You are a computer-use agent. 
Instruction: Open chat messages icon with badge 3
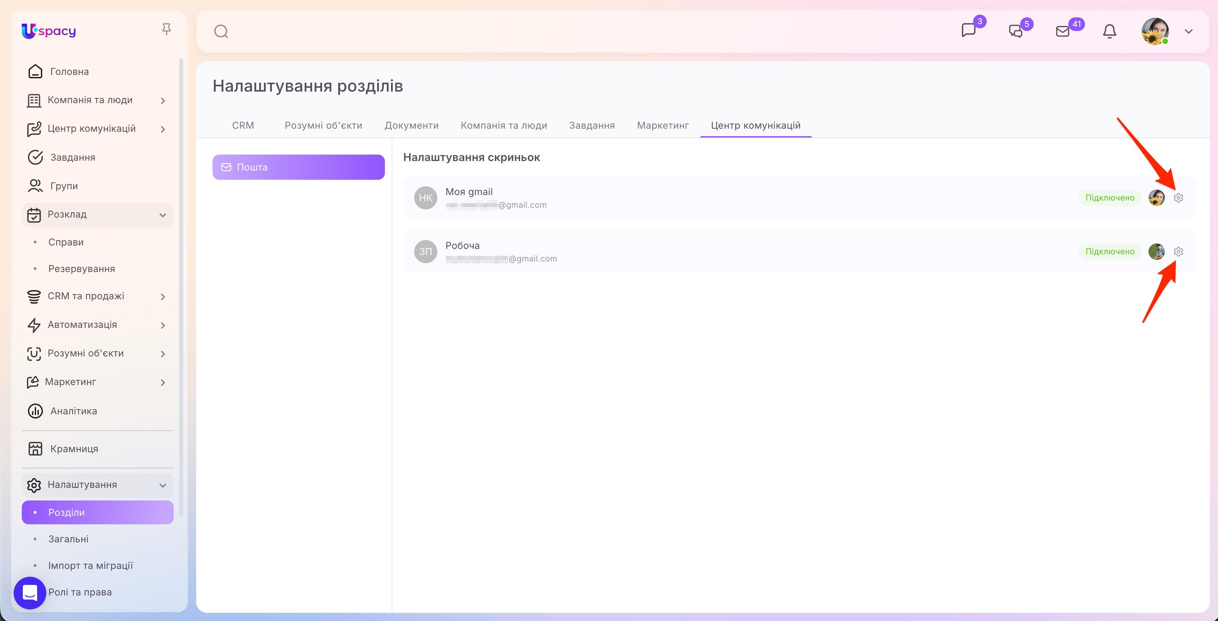click(x=969, y=30)
